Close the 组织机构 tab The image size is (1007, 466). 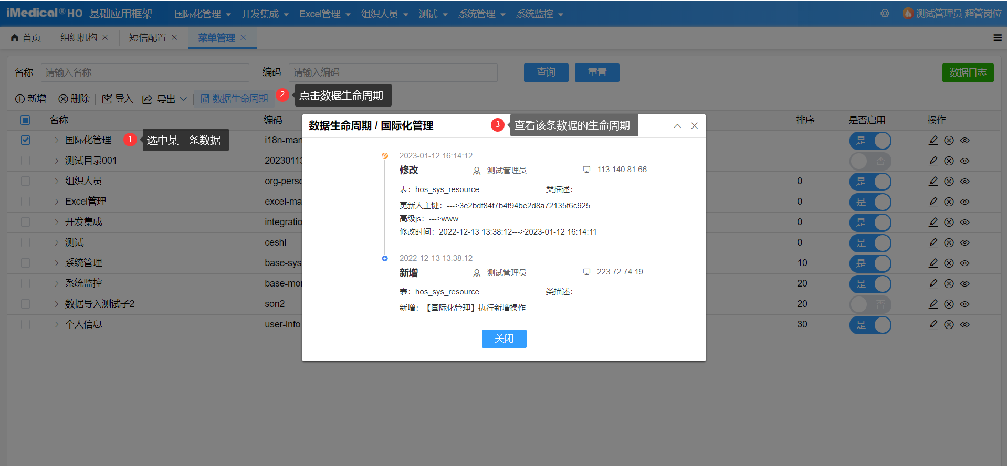point(105,37)
